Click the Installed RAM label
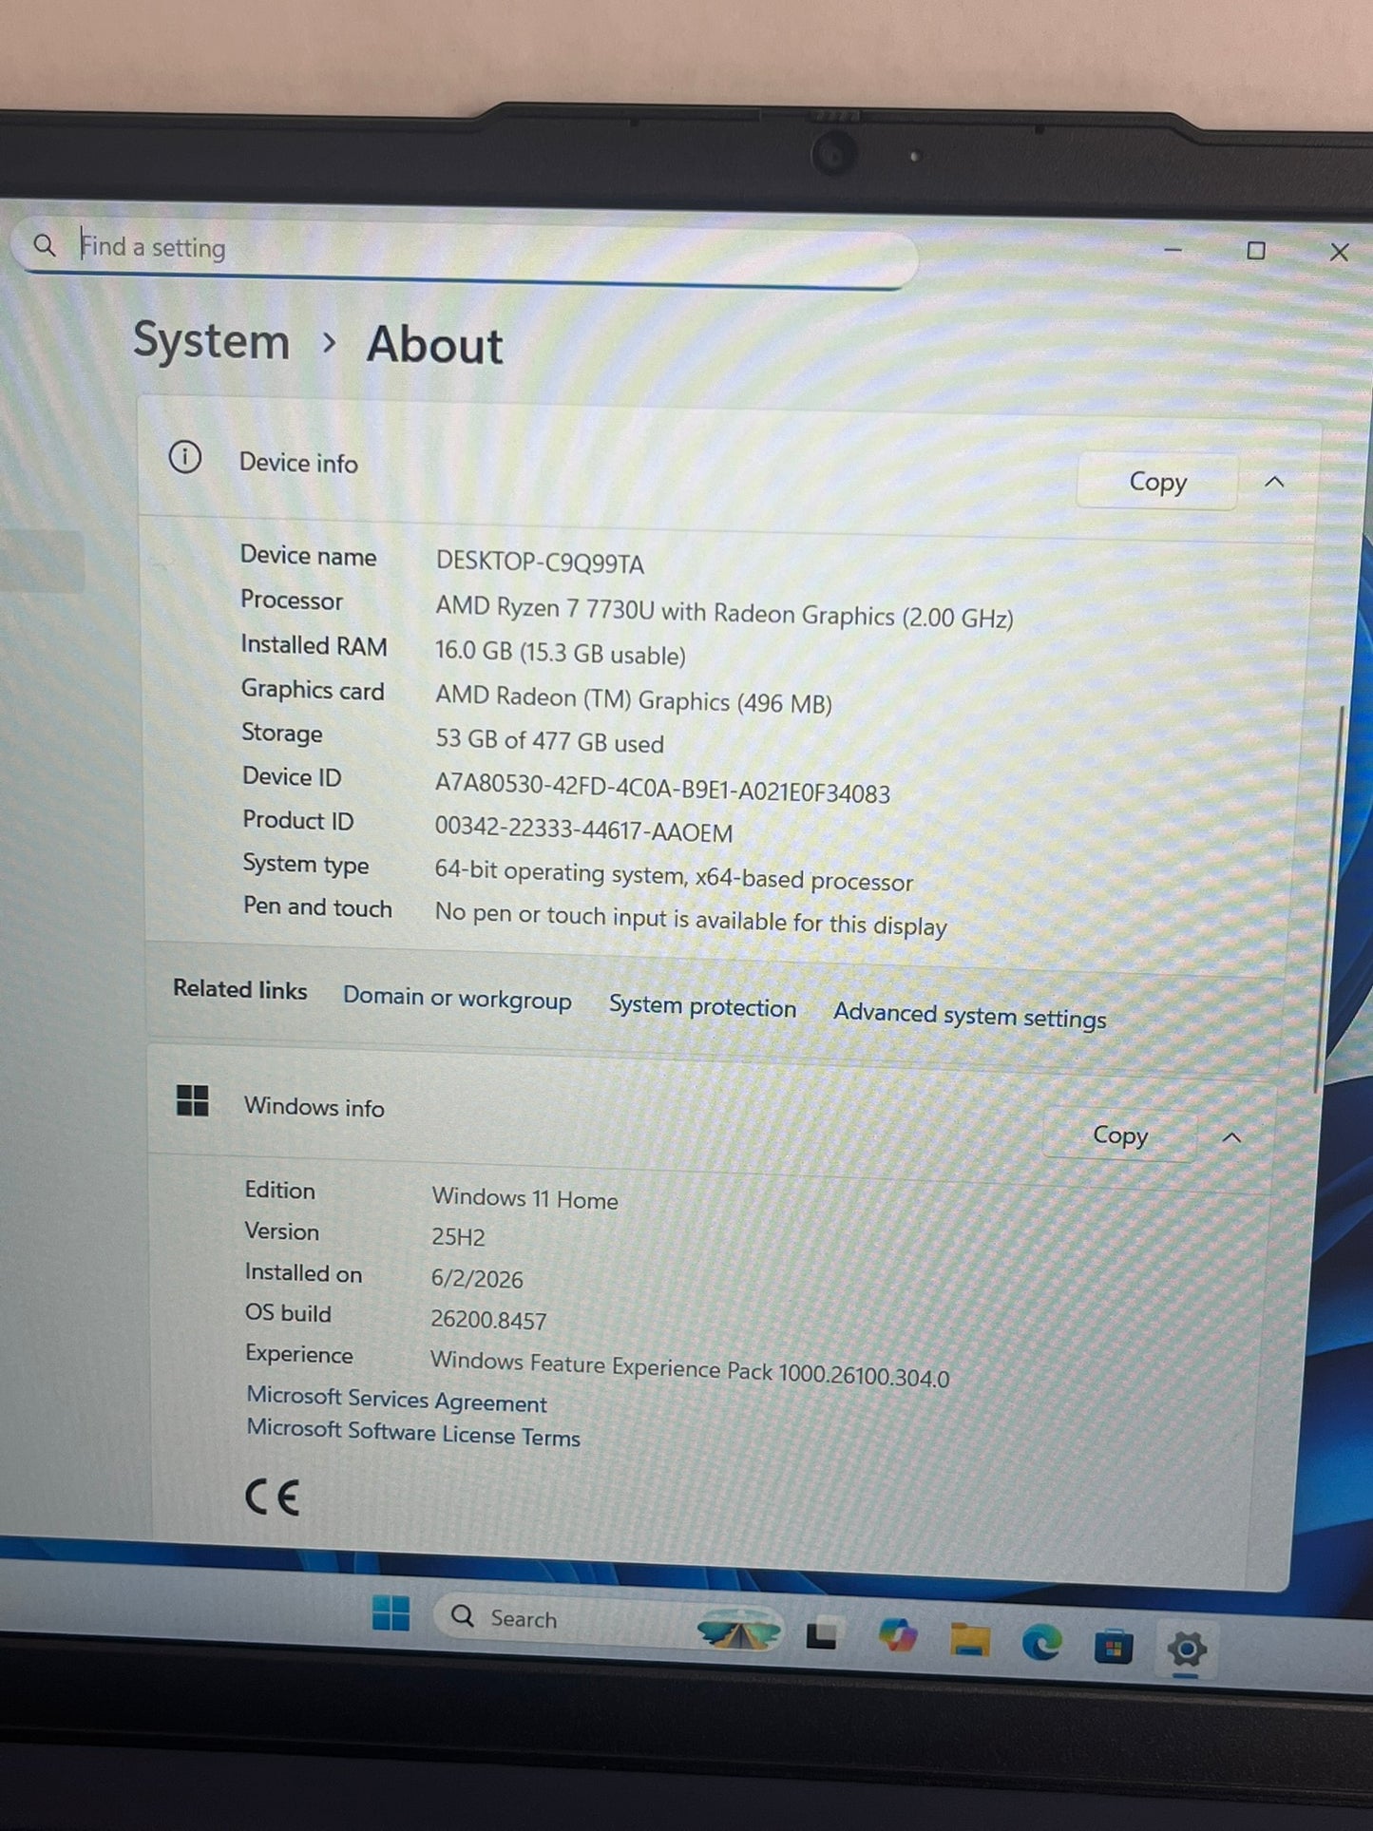 click(x=314, y=645)
